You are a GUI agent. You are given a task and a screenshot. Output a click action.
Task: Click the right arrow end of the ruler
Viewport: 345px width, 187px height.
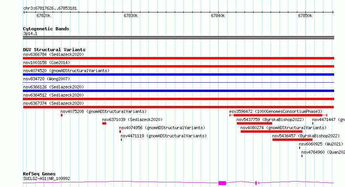pos(333,12)
